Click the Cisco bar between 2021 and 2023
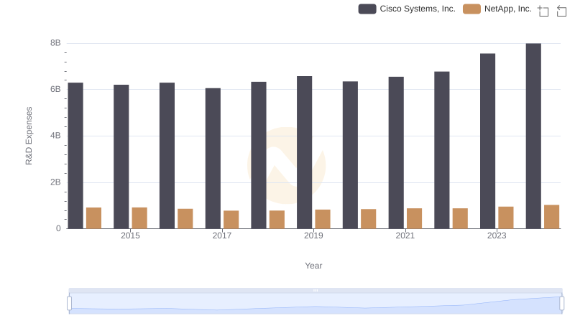Image resolution: width=575 pixels, height=331 pixels. pos(442,150)
